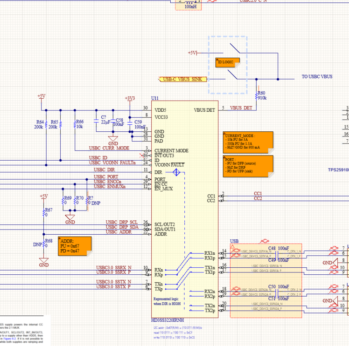The height and width of the screenshot is (346, 349).
Task: Click the USBC_ENCCn net label
Action: [x=107, y=182]
